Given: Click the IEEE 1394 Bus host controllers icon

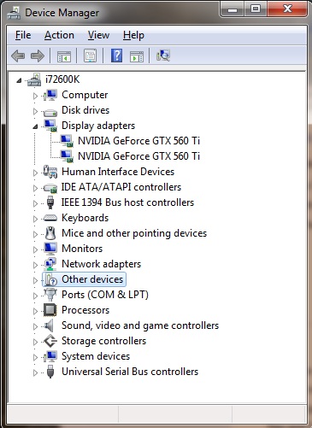Looking at the screenshot, I should [x=50, y=202].
